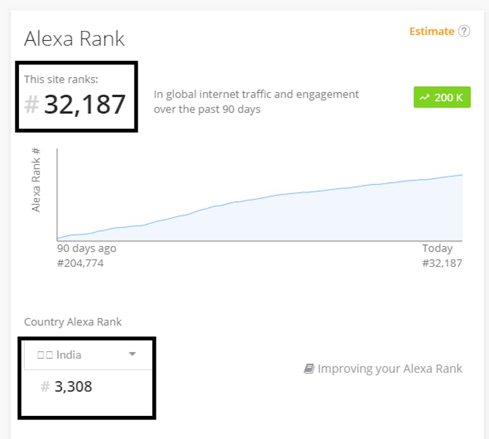Click the Alexa Rank # axis label
Viewport: 489px width, 439px height.
(36, 180)
